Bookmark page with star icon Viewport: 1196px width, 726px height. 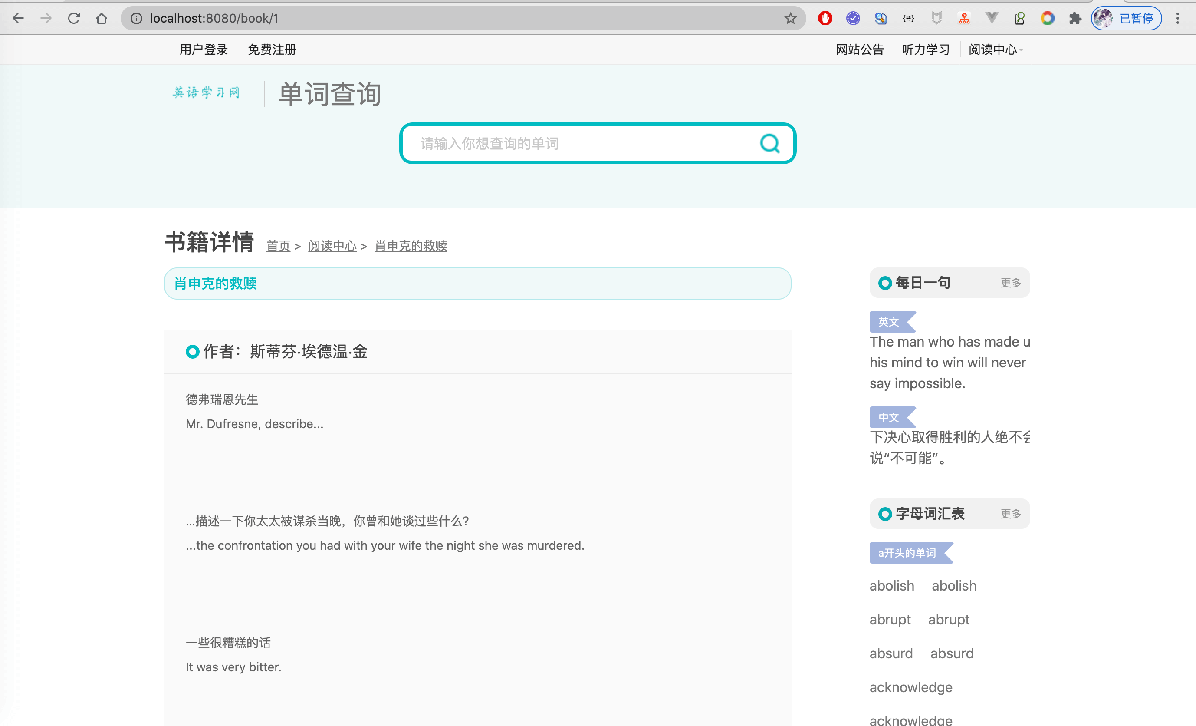[x=790, y=18]
